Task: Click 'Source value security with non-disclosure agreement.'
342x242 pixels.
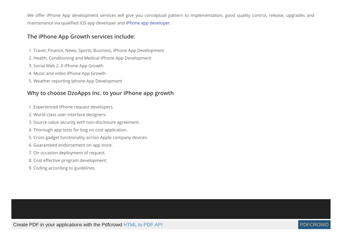Action: [86, 122]
